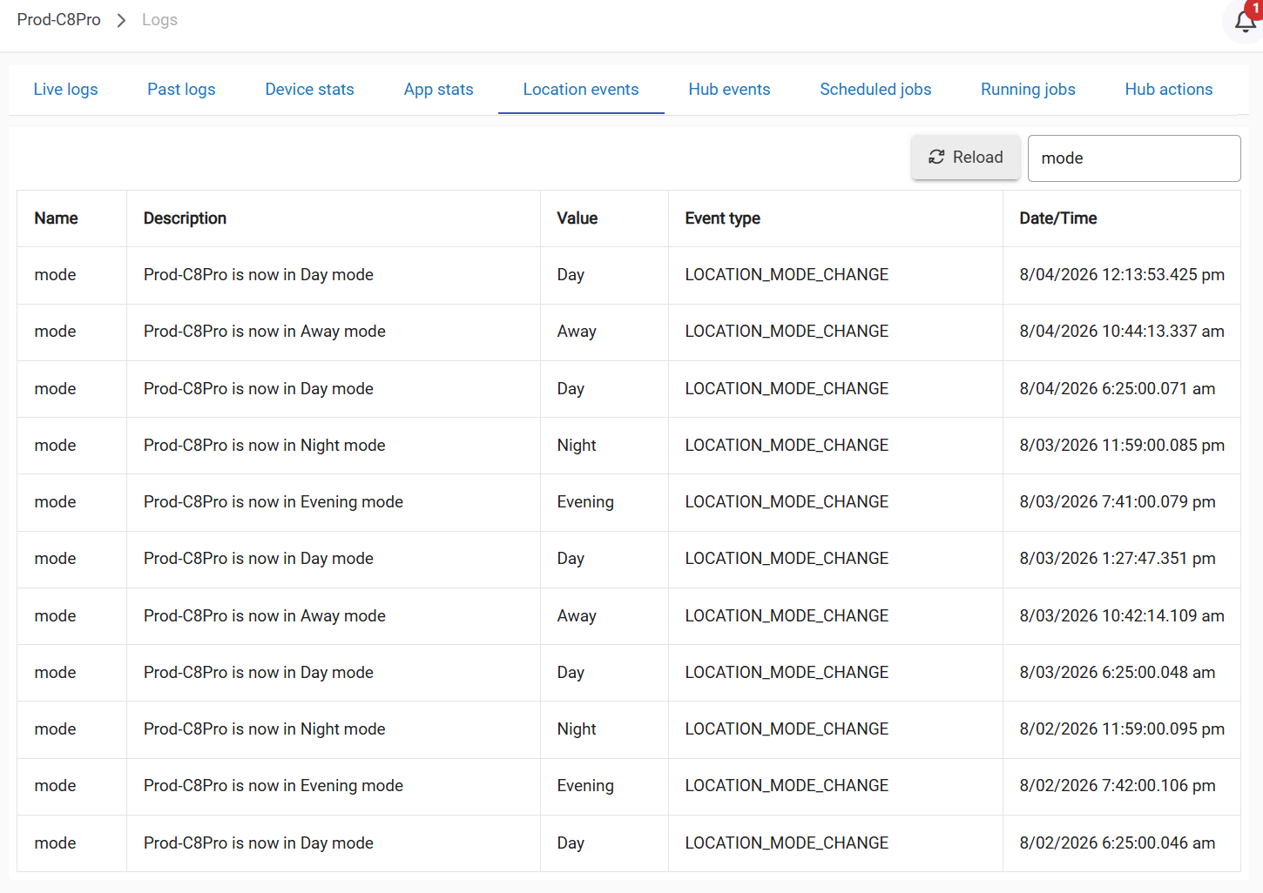This screenshot has width=1263, height=893.
Task: Select timestamp 8/03/2026 7:41:00.079 pm
Action: pos(1117,502)
